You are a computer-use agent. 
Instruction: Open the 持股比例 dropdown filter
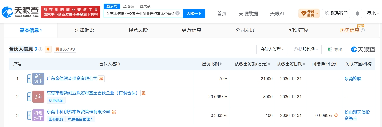coord(306,49)
